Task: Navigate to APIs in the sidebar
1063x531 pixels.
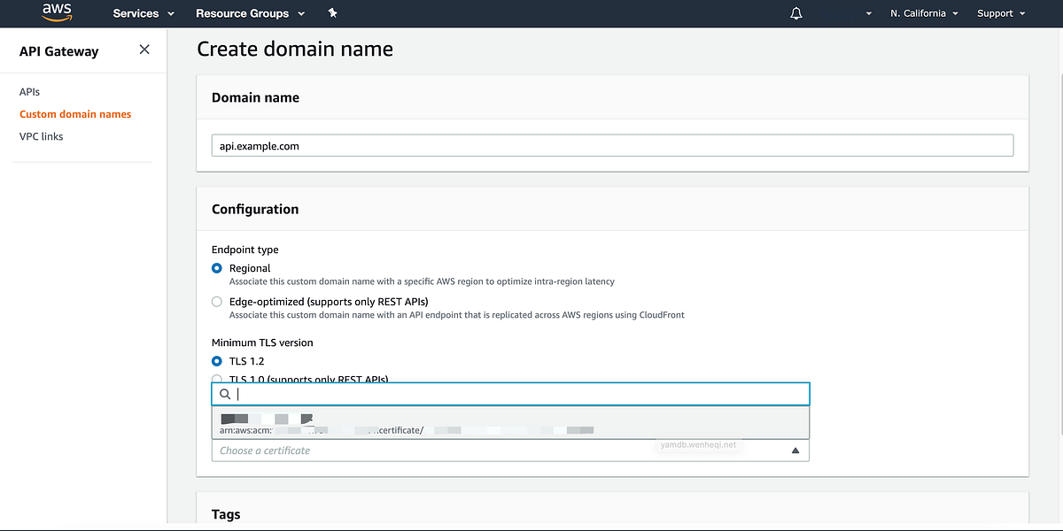Action: (x=29, y=91)
